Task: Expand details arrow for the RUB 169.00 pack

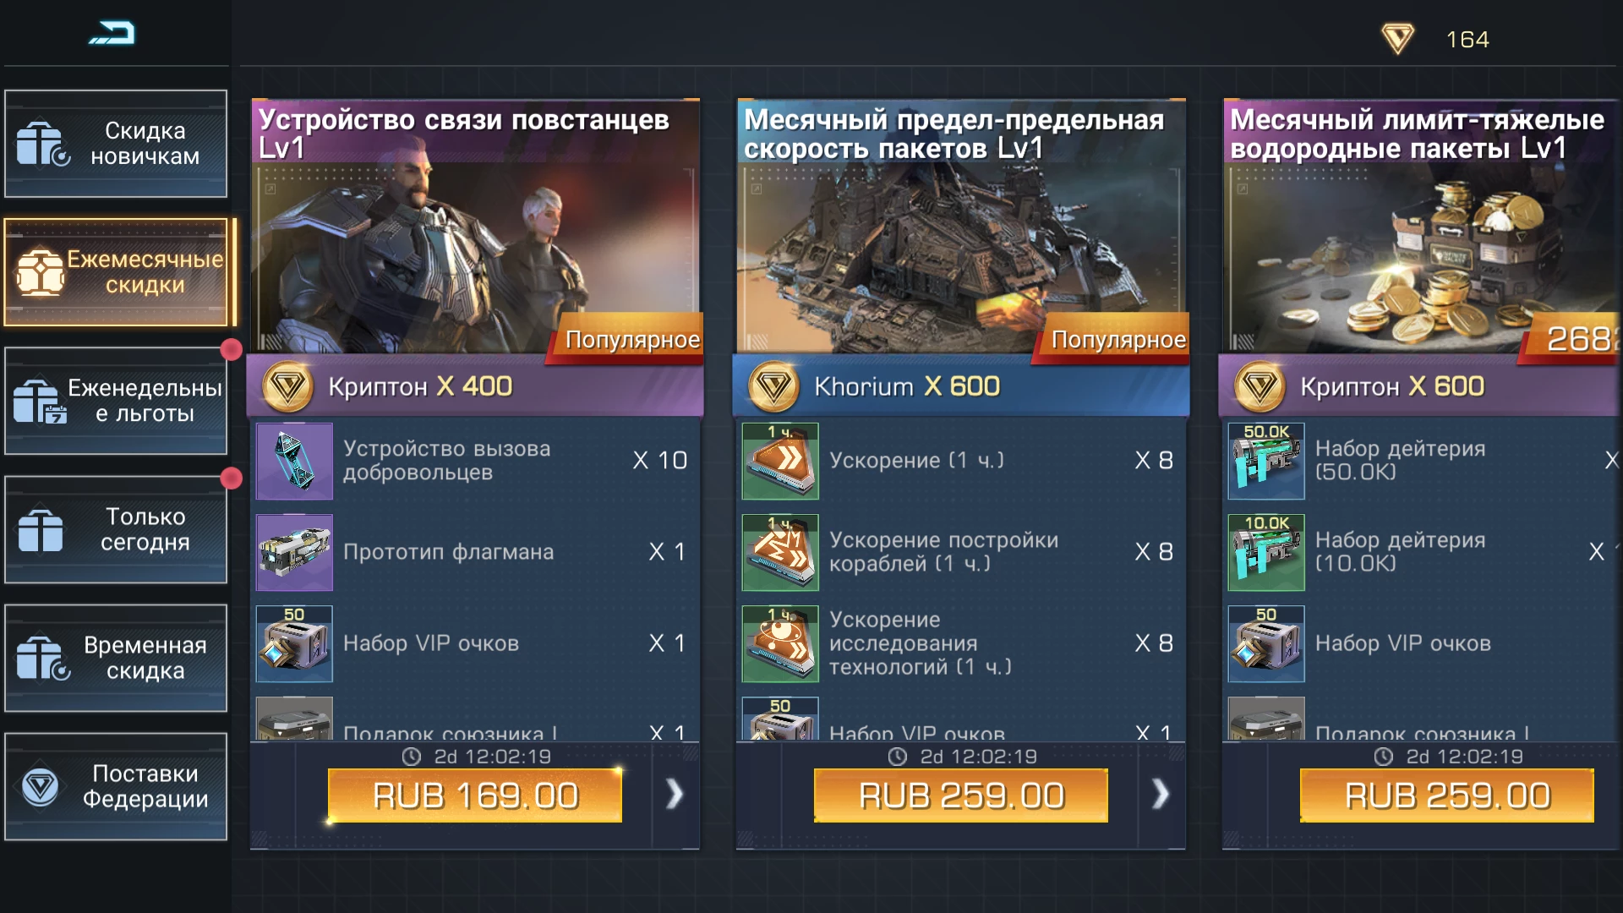Action: [x=675, y=794]
